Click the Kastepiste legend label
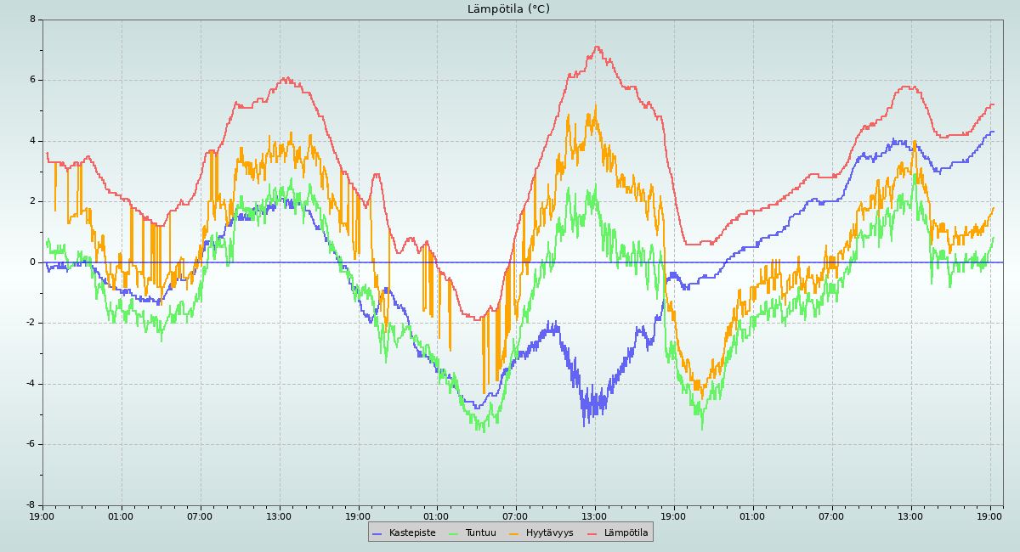The height and width of the screenshot is (552, 1020). click(x=412, y=532)
